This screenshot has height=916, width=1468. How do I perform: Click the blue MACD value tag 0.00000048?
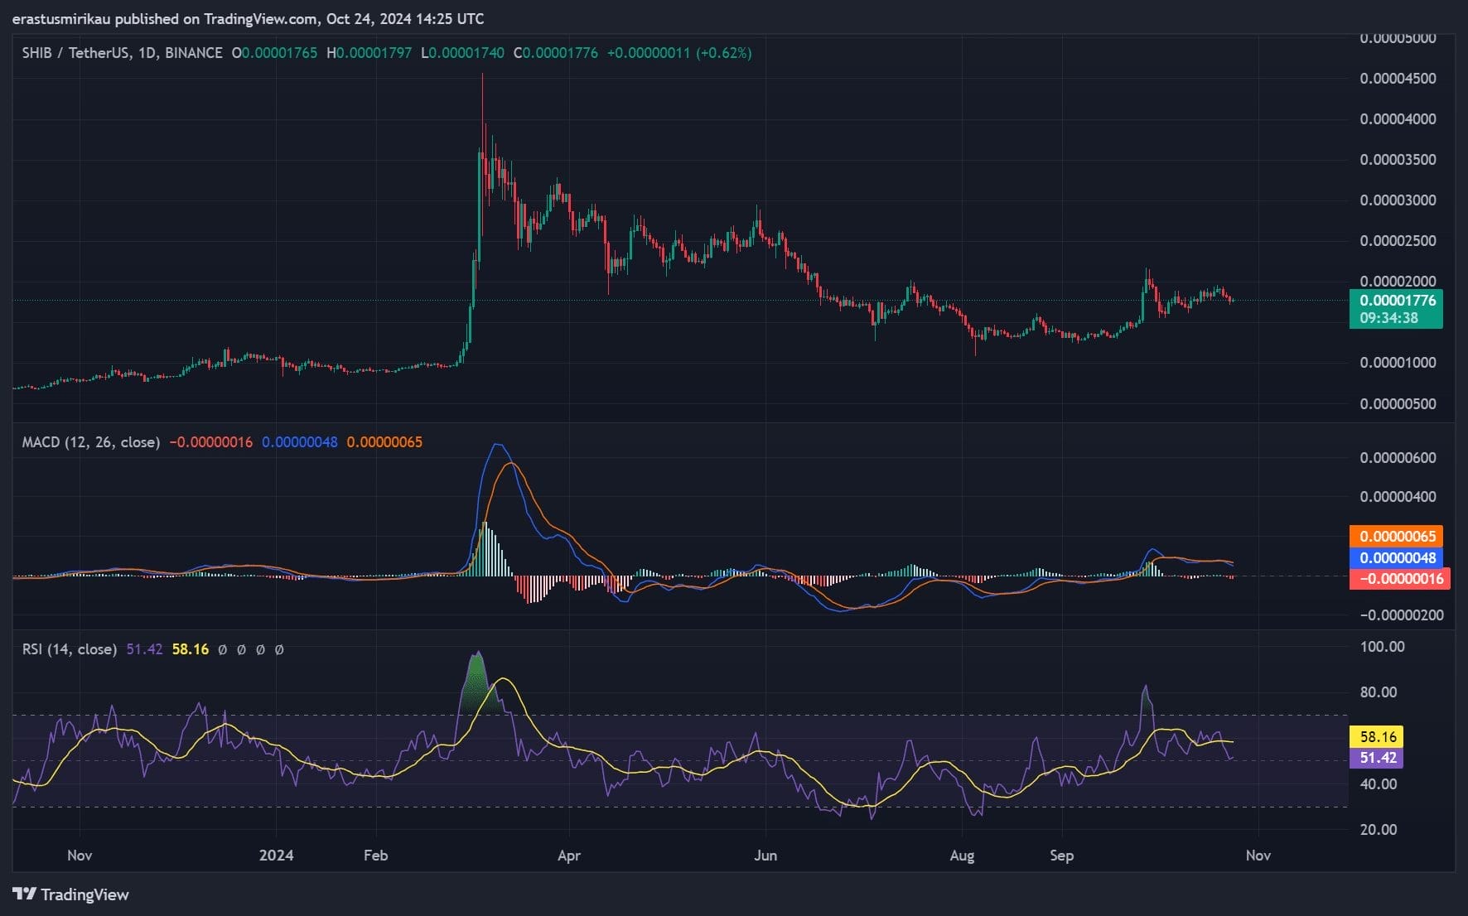[x=1396, y=557]
